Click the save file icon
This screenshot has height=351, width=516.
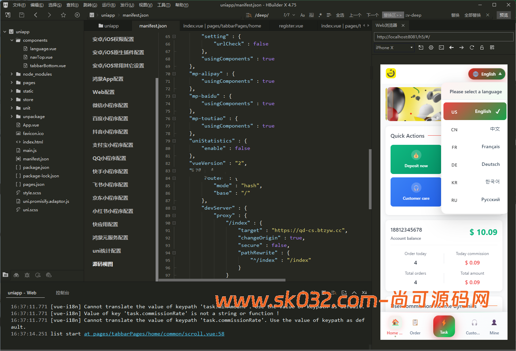(21, 15)
